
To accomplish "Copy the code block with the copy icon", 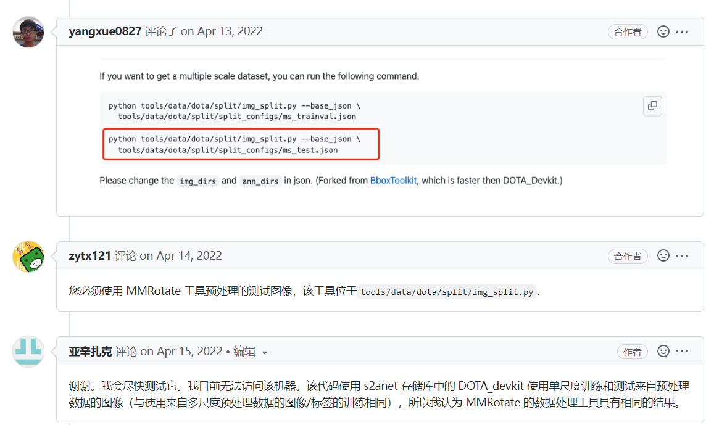I will 652,106.
